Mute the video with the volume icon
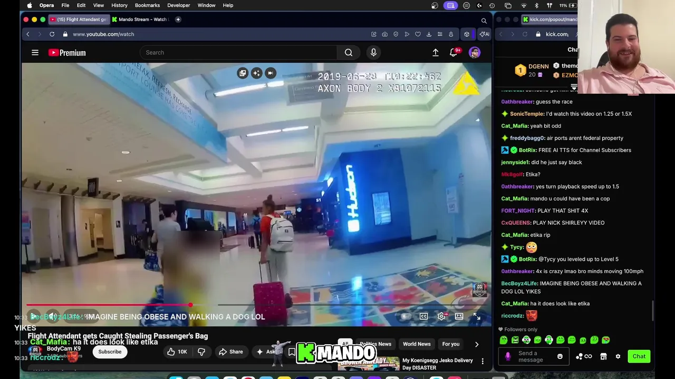The image size is (675, 379). click(52, 316)
